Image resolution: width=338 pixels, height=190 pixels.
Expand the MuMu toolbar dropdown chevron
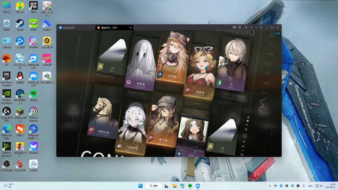[x=251, y=27]
